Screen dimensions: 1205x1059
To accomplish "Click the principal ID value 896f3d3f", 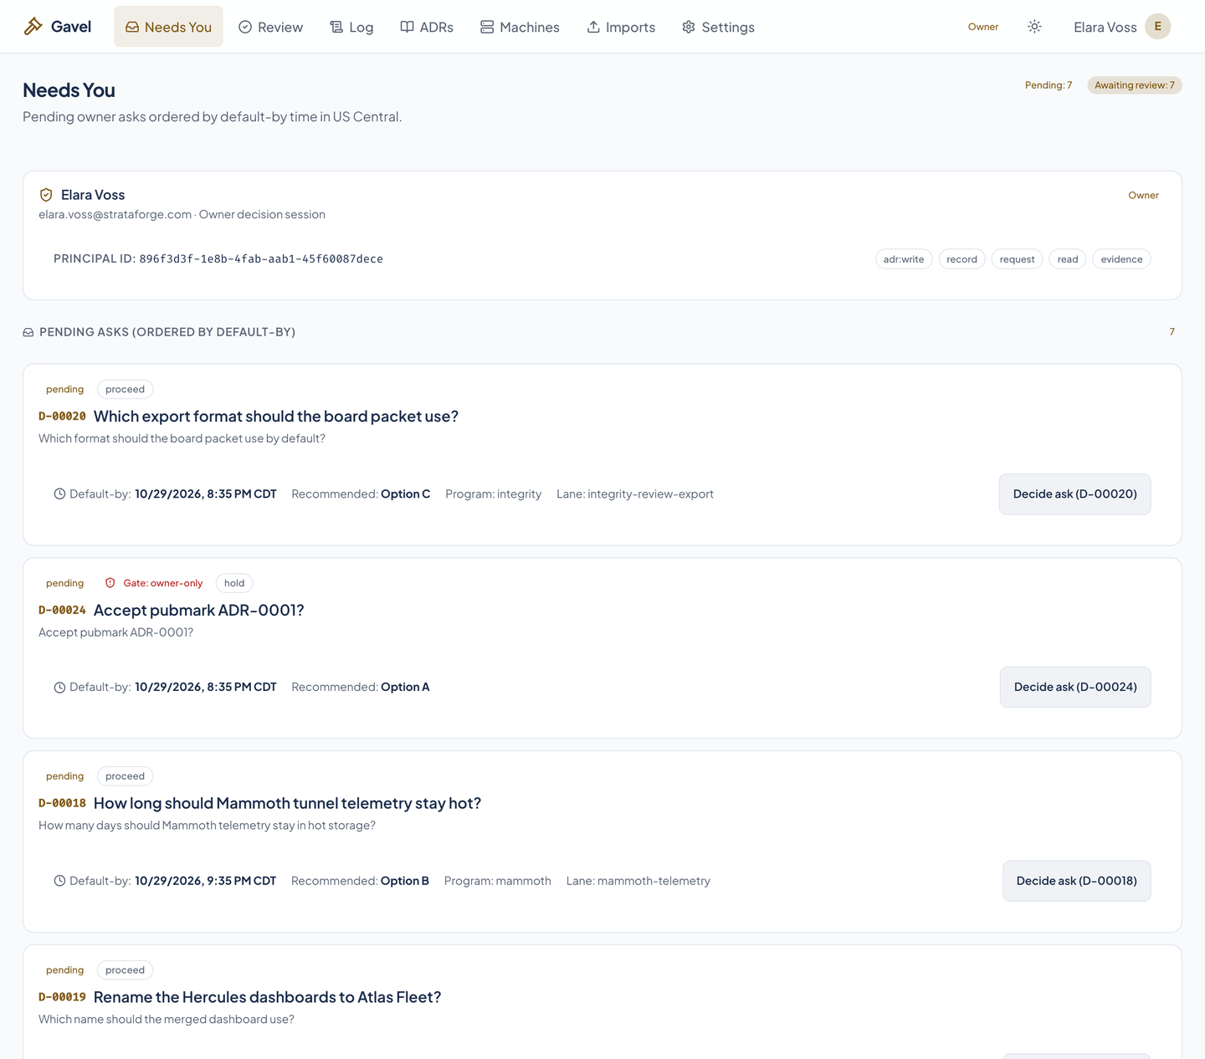I will (261, 259).
